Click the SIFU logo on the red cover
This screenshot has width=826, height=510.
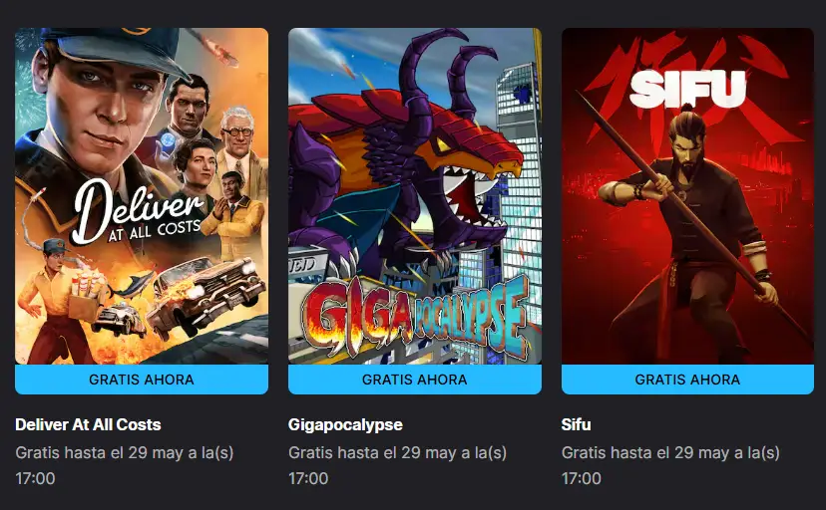point(687,89)
